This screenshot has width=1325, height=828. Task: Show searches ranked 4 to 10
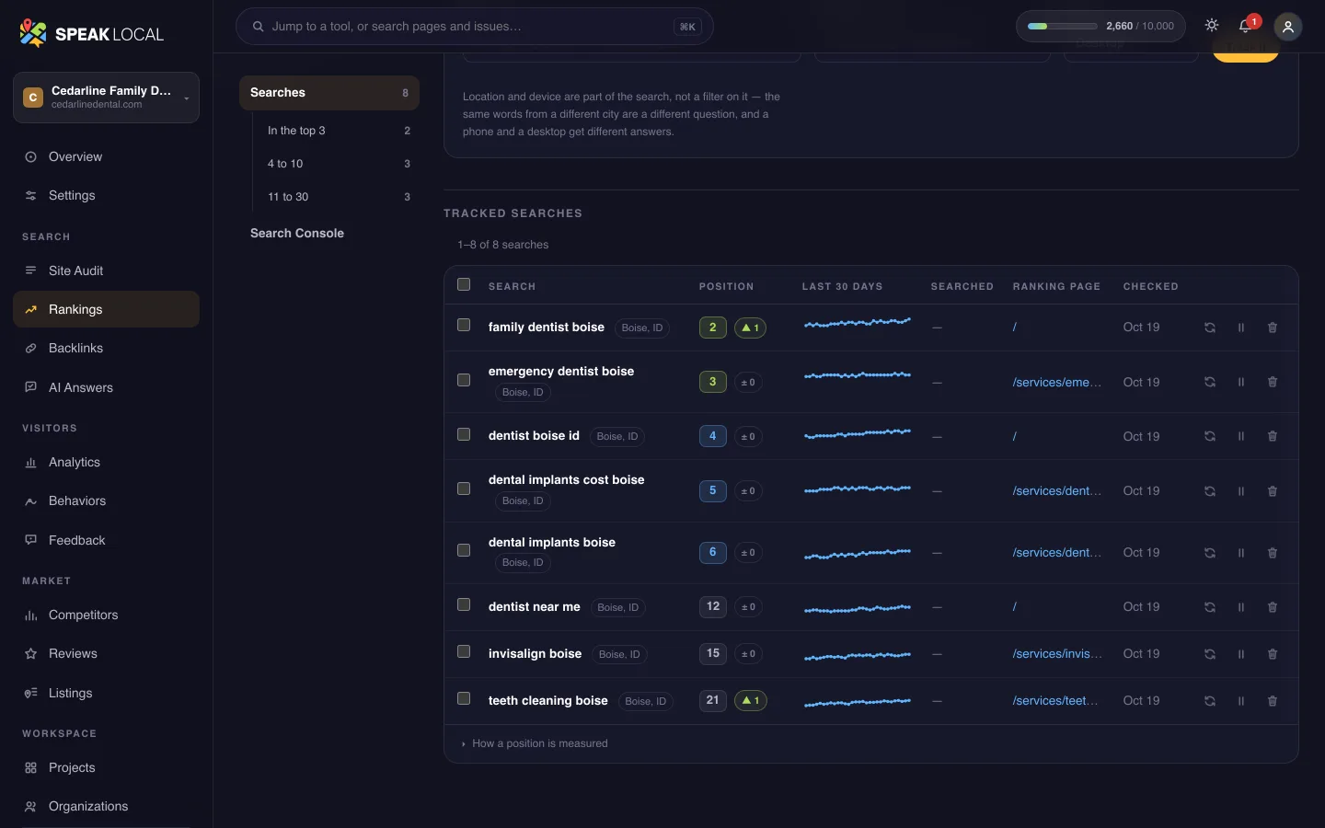pyautogui.click(x=338, y=164)
